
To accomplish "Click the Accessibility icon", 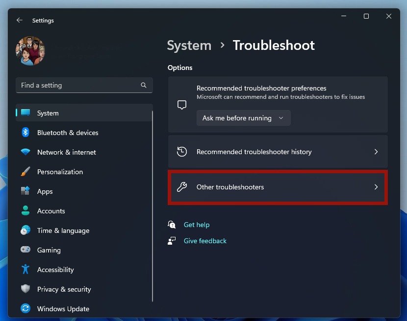I will [x=25, y=270].
